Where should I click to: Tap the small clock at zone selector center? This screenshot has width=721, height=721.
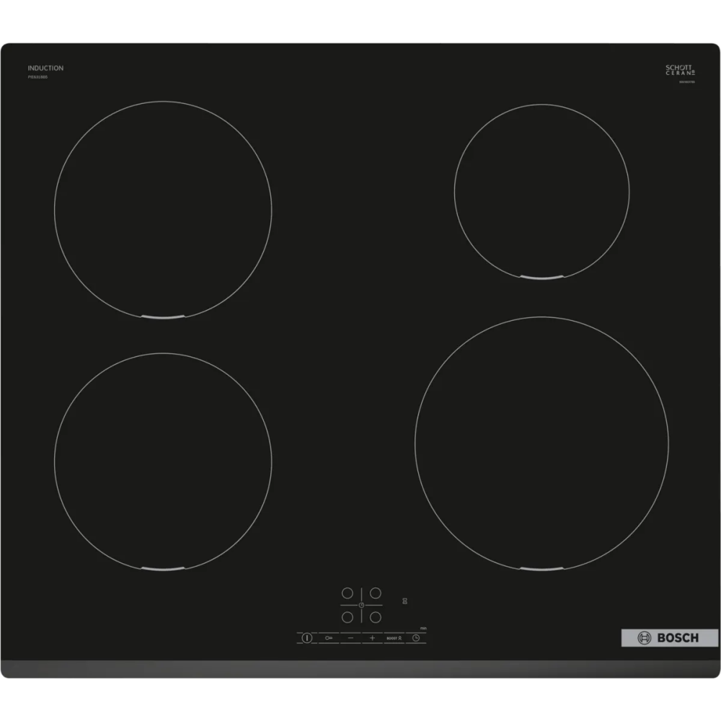point(361,605)
